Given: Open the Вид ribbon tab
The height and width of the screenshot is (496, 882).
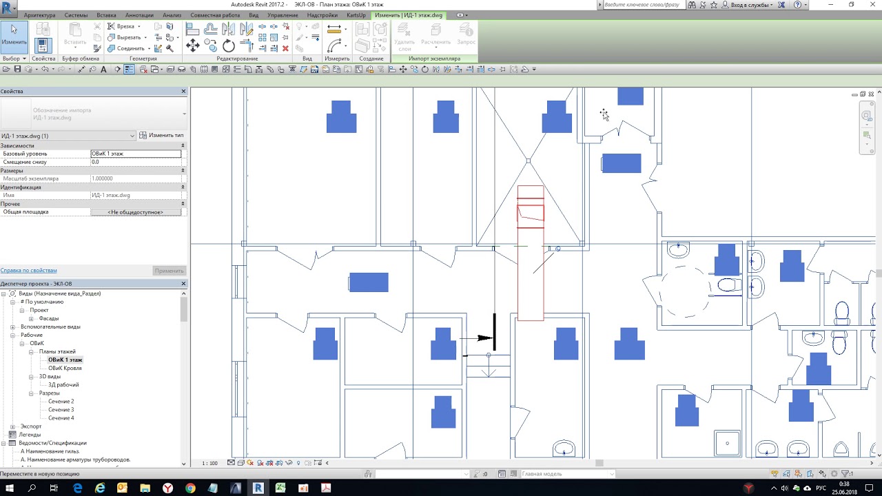Looking at the screenshot, I should point(254,15).
